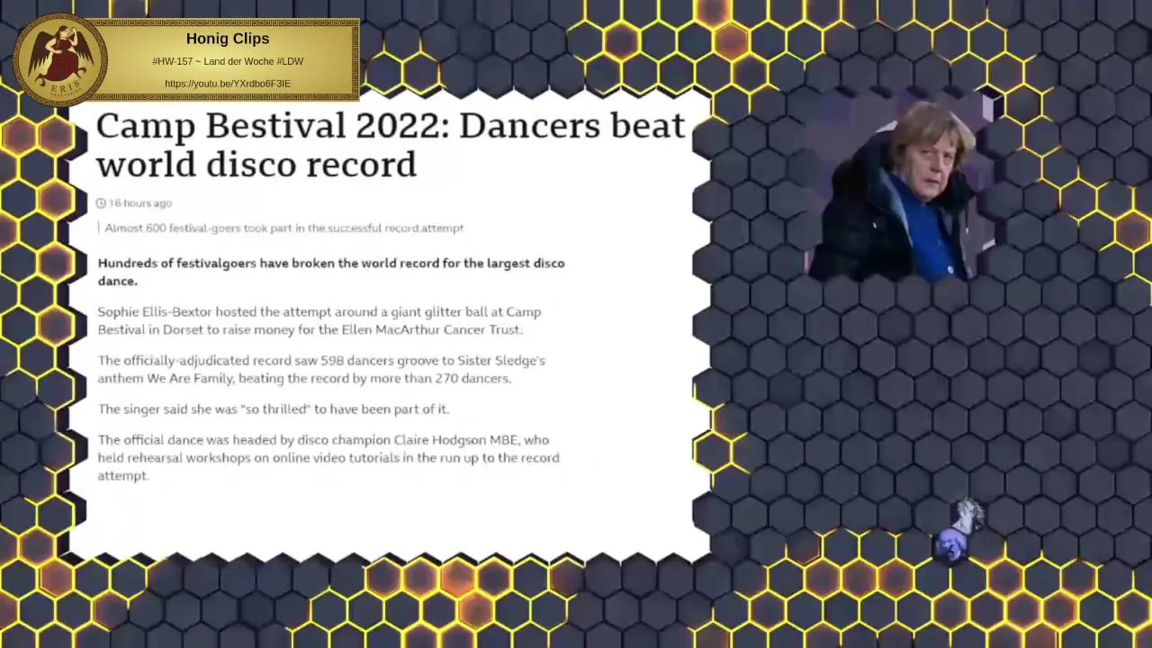Click the Sophie Ellis-Bextor hosted paragraph

tap(319, 320)
